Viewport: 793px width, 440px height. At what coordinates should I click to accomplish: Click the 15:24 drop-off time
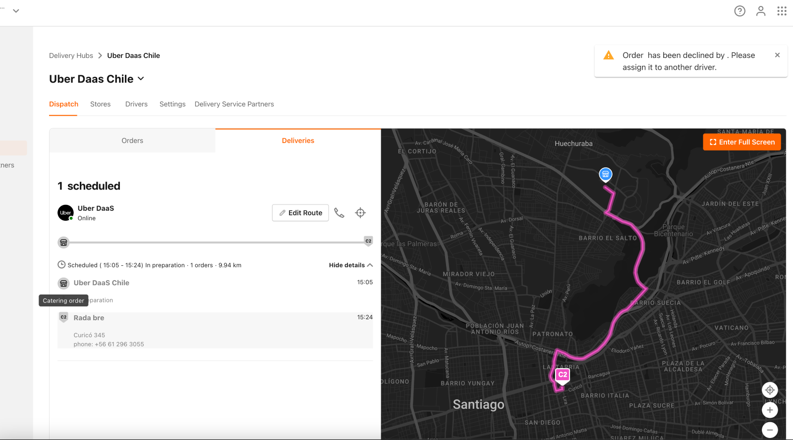pos(365,317)
